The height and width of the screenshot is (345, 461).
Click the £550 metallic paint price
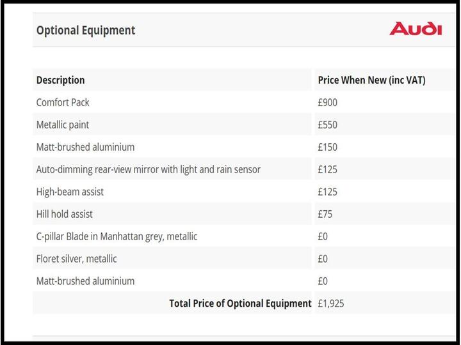[328, 125]
